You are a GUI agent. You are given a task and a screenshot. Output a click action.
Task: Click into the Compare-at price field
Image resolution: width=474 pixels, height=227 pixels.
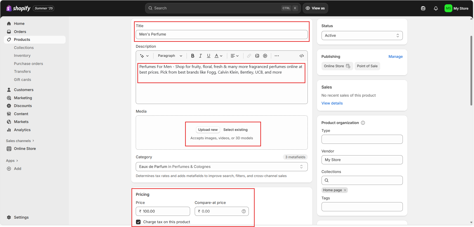pyautogui.click(x=222, y=211)
